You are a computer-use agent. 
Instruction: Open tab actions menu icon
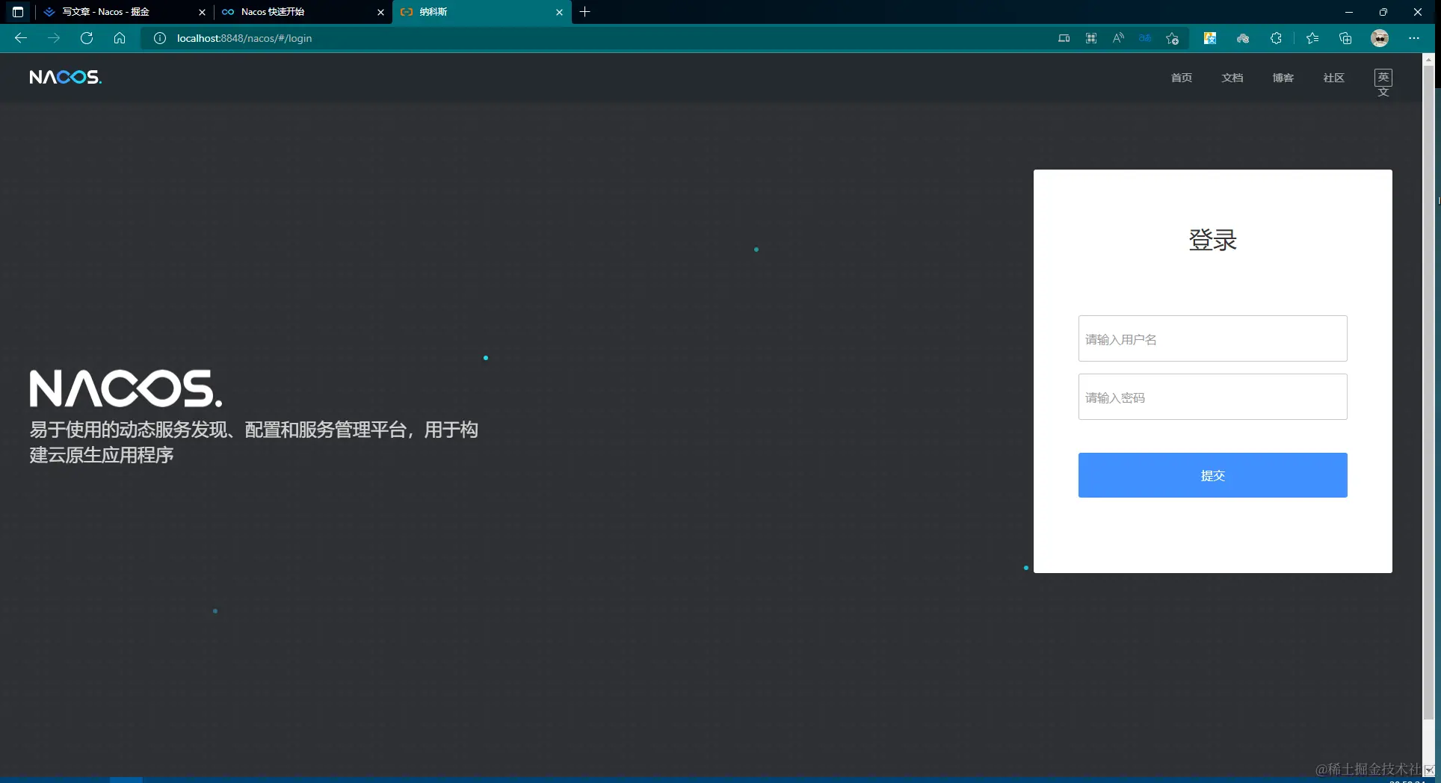click(x=18, y=12)
